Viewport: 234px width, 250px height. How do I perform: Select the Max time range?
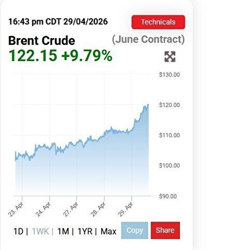[109, 231]
